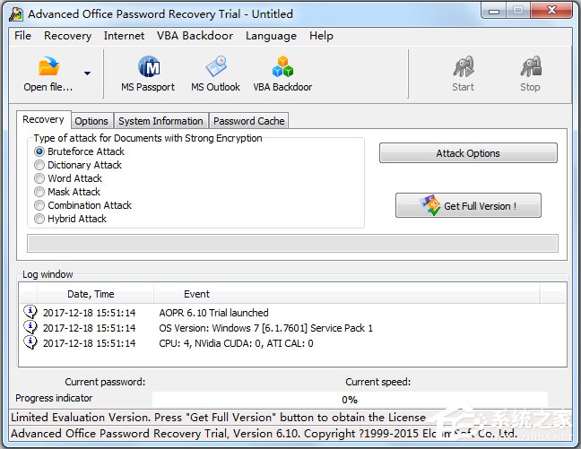Open the Internet menu
The height and width of the screenshot is (449, 581).
124,36
